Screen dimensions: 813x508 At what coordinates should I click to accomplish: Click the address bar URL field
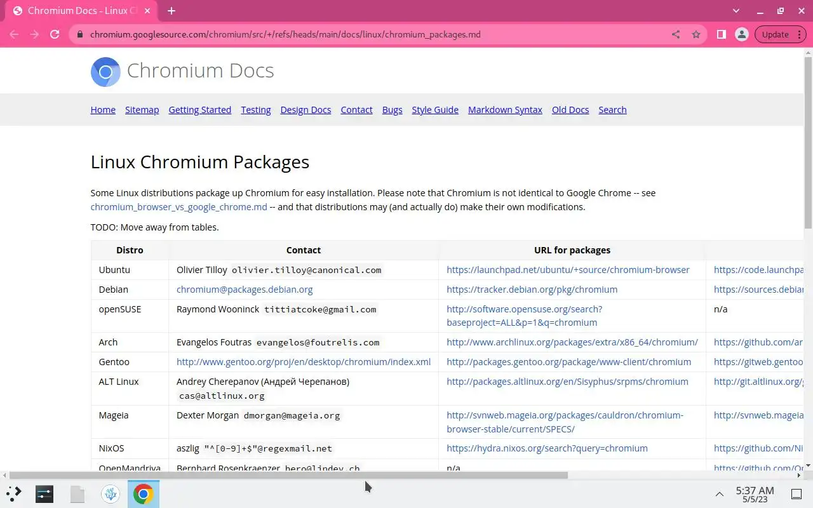375,34
